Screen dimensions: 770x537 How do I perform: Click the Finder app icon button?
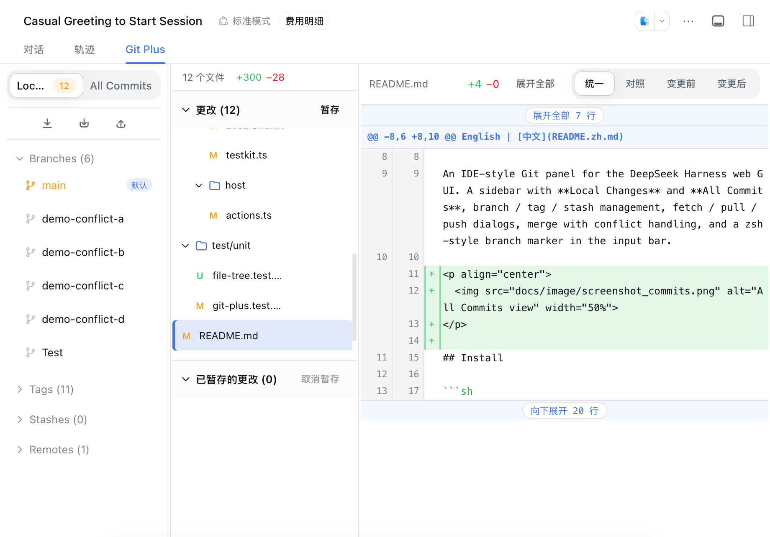click(645, 21)
